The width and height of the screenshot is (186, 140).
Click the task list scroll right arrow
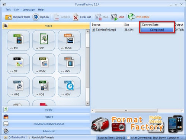pyautogui.click(x=182, y=111)
